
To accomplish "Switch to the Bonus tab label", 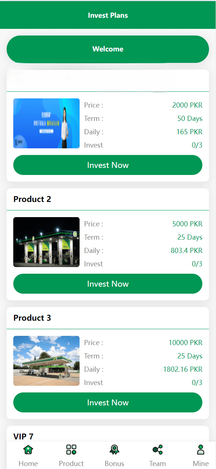I will pyautogui.click(x=114, y=463).
